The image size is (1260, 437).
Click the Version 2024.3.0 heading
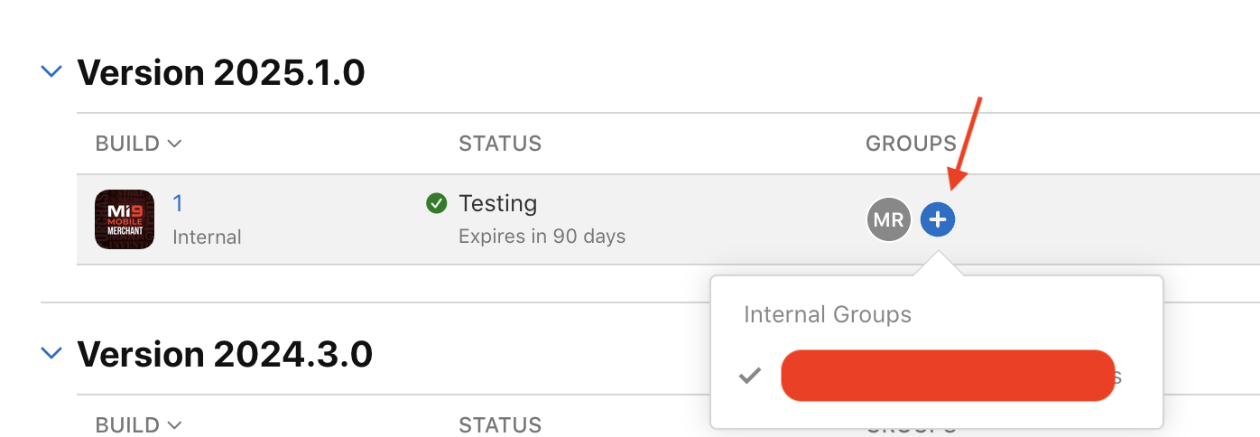coord(225,353)
